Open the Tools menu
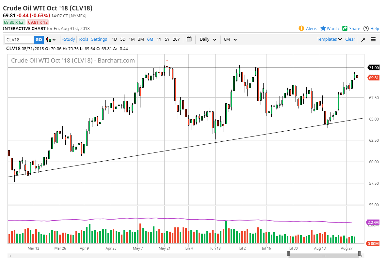The image size is (386, 259). [83, 39]
